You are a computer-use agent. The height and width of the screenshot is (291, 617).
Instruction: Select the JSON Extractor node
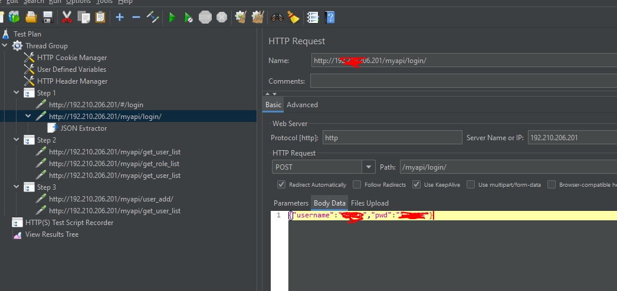83,128
